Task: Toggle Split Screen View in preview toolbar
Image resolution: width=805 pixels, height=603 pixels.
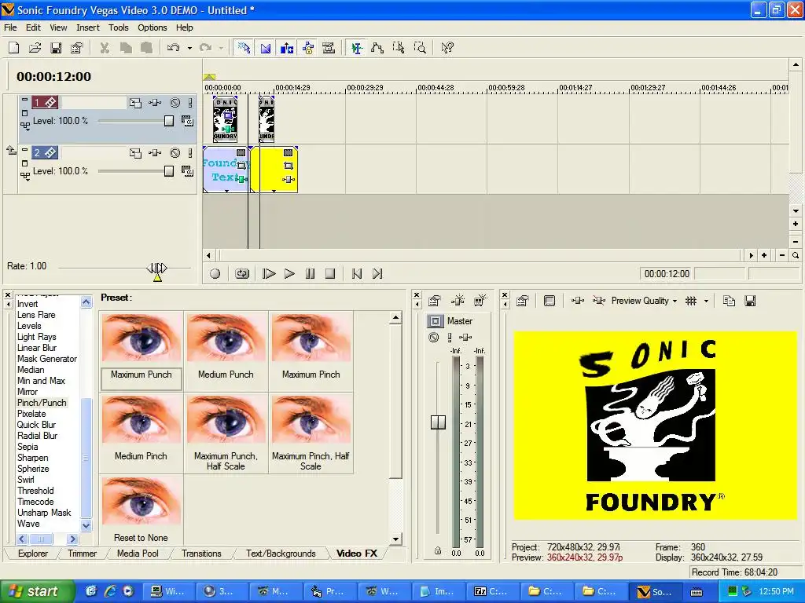Action: tap(598, 301)
